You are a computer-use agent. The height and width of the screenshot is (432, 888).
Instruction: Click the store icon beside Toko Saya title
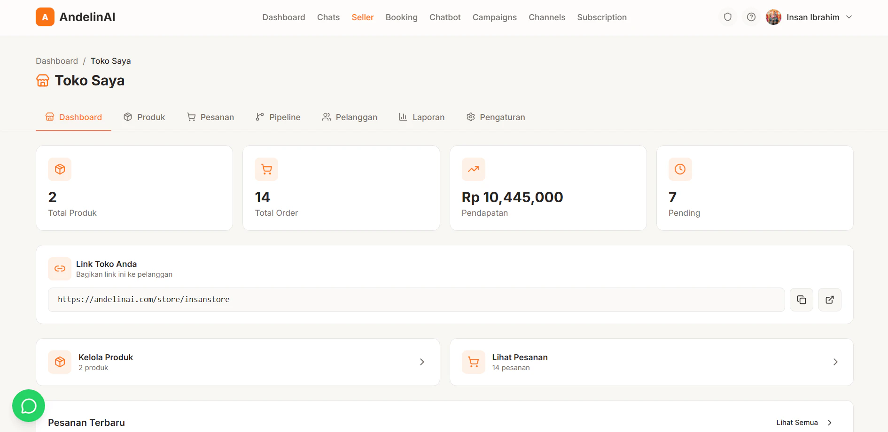[43, 81]
